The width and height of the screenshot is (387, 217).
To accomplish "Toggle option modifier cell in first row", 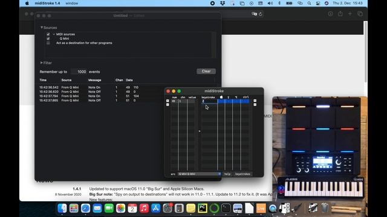I will point(236,101).
